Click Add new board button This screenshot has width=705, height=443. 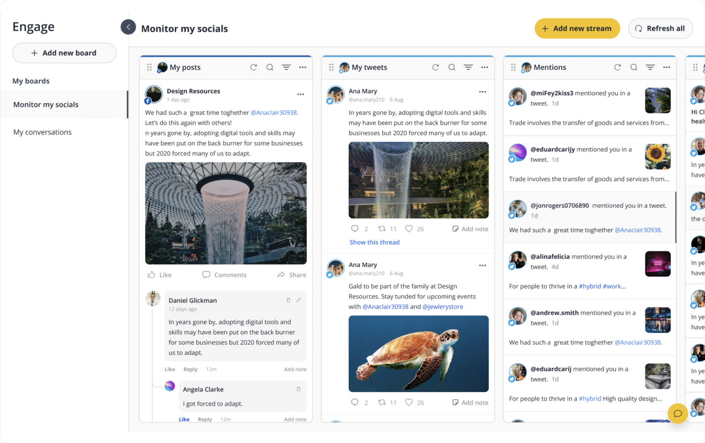coord(64,53)
